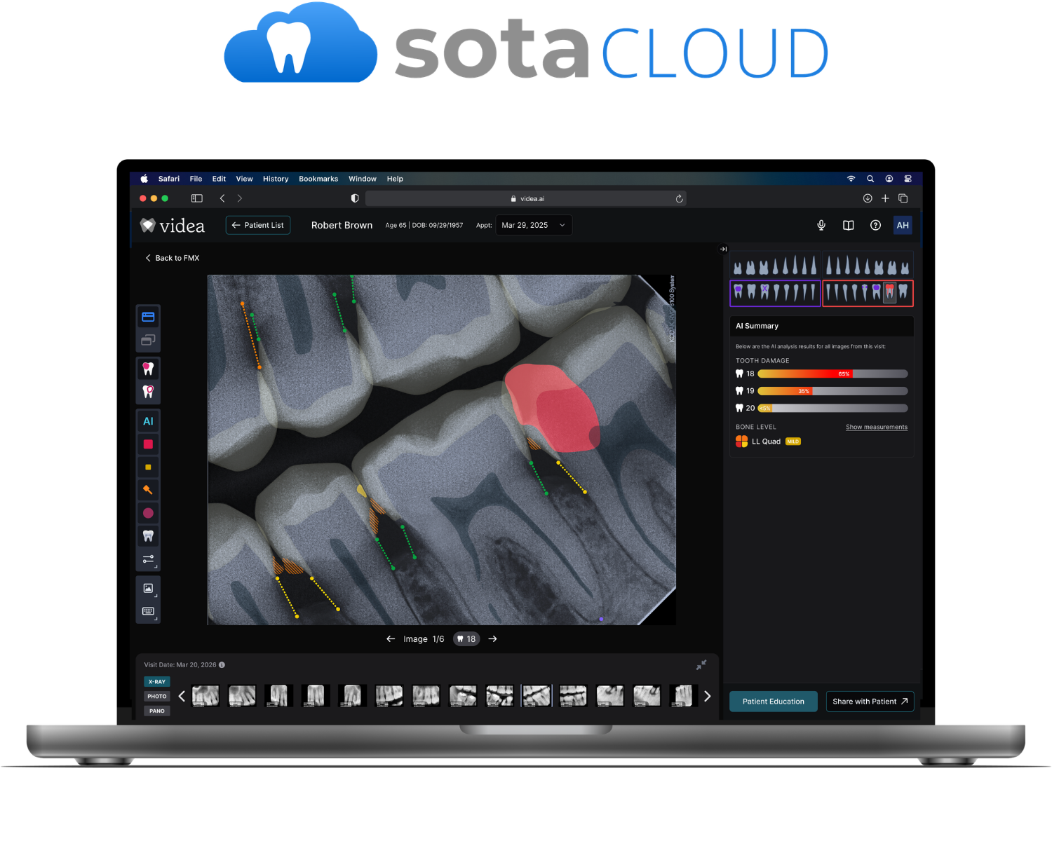Open the help question mark icon
Viewport: 1052px width, 841px height.
coord(875,225)
